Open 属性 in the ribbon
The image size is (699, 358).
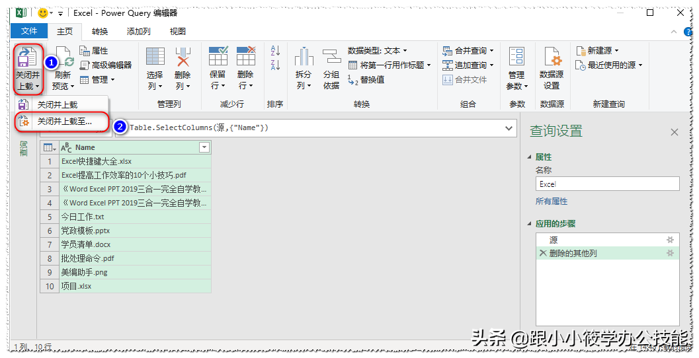[x=94, y=51]
